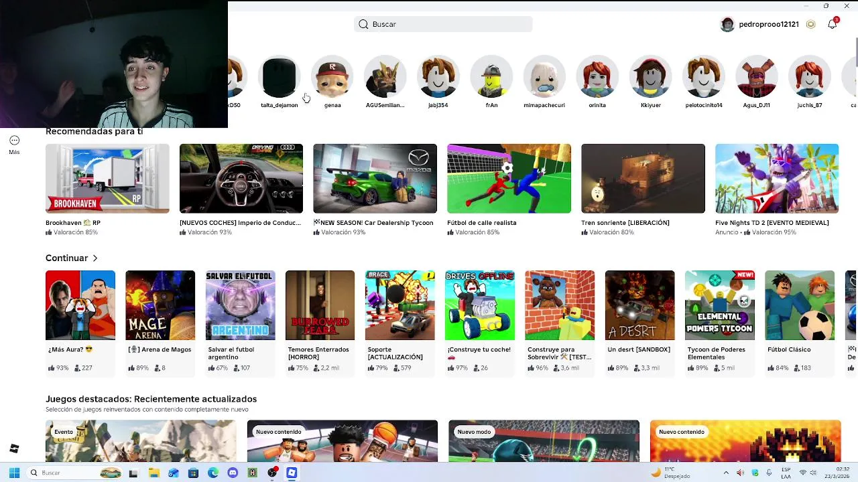Open friend avatar pelotocinito14
The height and width of the screenshot is (482, 858).
(x=704, y=78)
